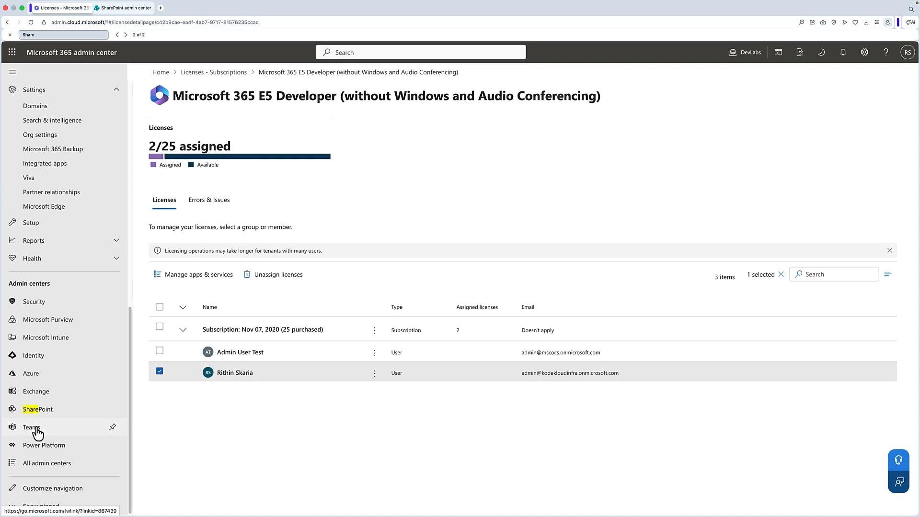
Task: Go to Home breadcrumb link
Action: [x=161, y=72]
